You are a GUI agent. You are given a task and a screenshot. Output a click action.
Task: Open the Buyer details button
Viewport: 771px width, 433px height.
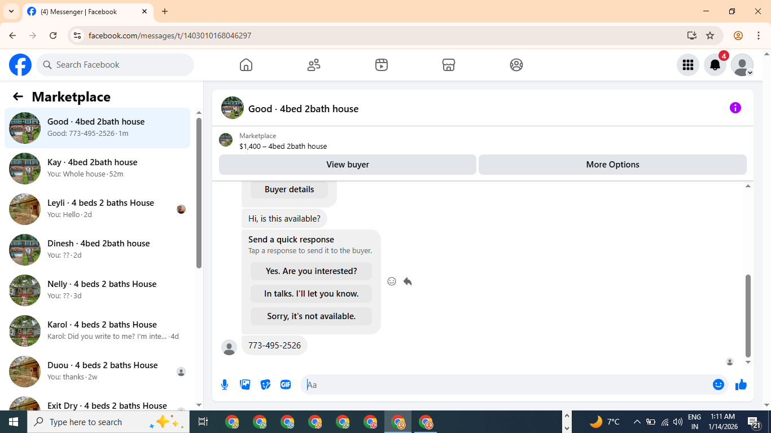tap(290, 189)
